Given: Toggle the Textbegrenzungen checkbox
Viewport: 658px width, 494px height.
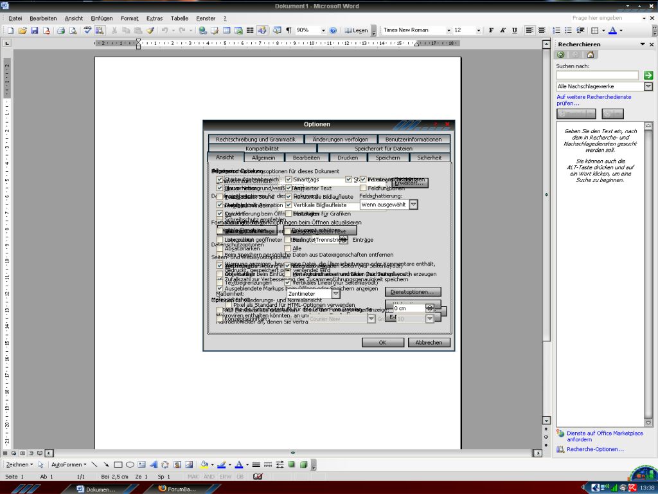Looking at the screenshot, I should coord(220,283).
